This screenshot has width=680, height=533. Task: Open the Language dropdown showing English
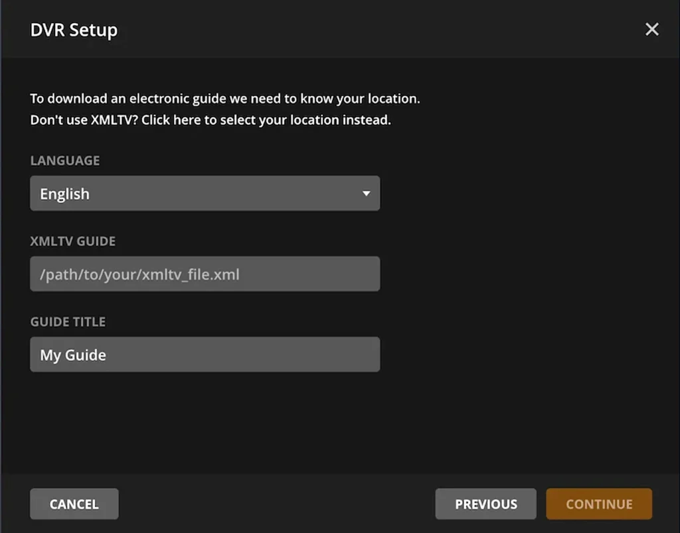205,193
